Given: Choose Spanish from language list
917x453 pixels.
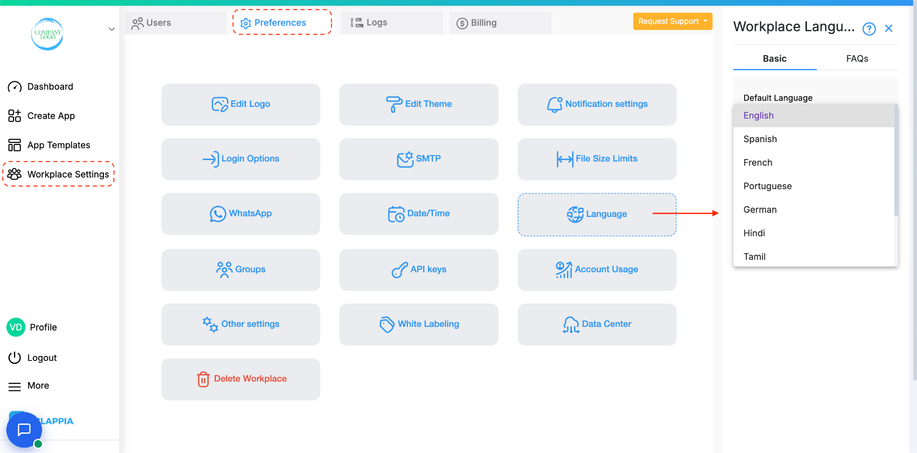Looking at the screenshot, I should tap(814, 139).
